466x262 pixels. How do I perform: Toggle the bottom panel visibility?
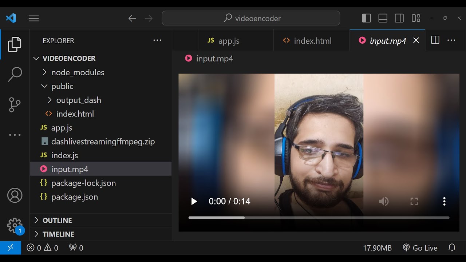click(383, 18)
